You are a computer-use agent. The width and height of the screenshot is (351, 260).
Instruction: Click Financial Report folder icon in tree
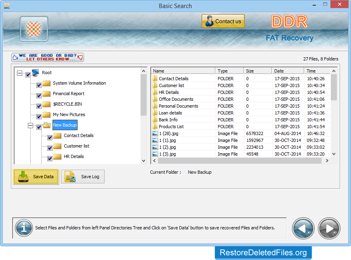[x=46, y=94]
